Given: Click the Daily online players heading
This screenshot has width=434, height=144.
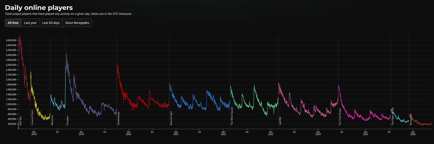Looking at the screenshot, I should 39,8.
